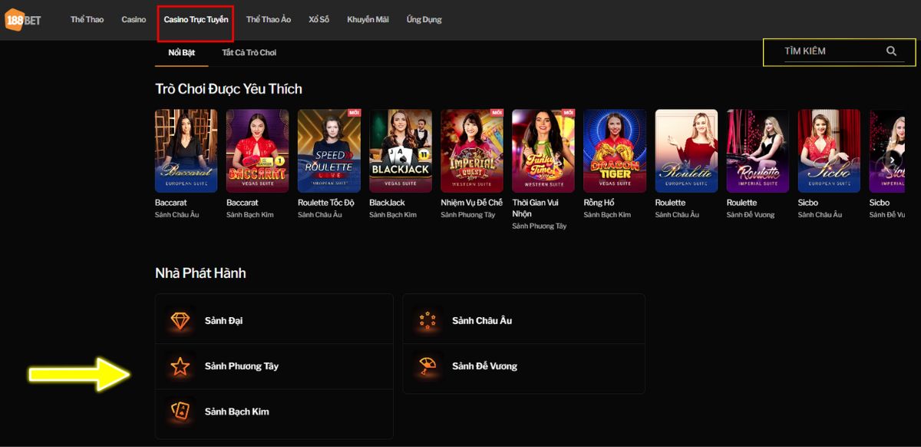Open the playing cards icon for Sảnh Bạch Kim
The width and height of the screenshot is (921, 447).
[180, 412]
